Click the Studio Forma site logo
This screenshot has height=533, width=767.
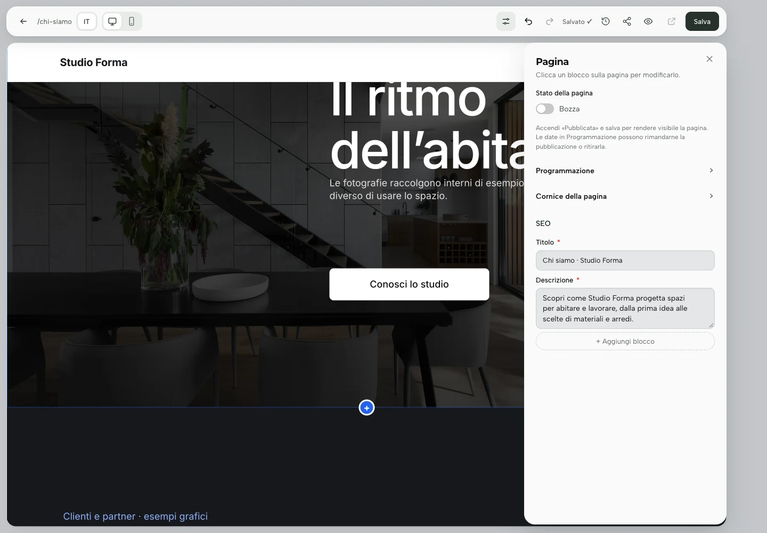pos(94,62)
